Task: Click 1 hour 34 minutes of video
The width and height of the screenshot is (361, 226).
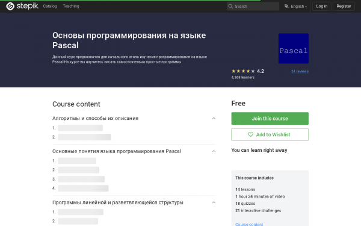Action: pyautogui.click(x=260, y=196)
